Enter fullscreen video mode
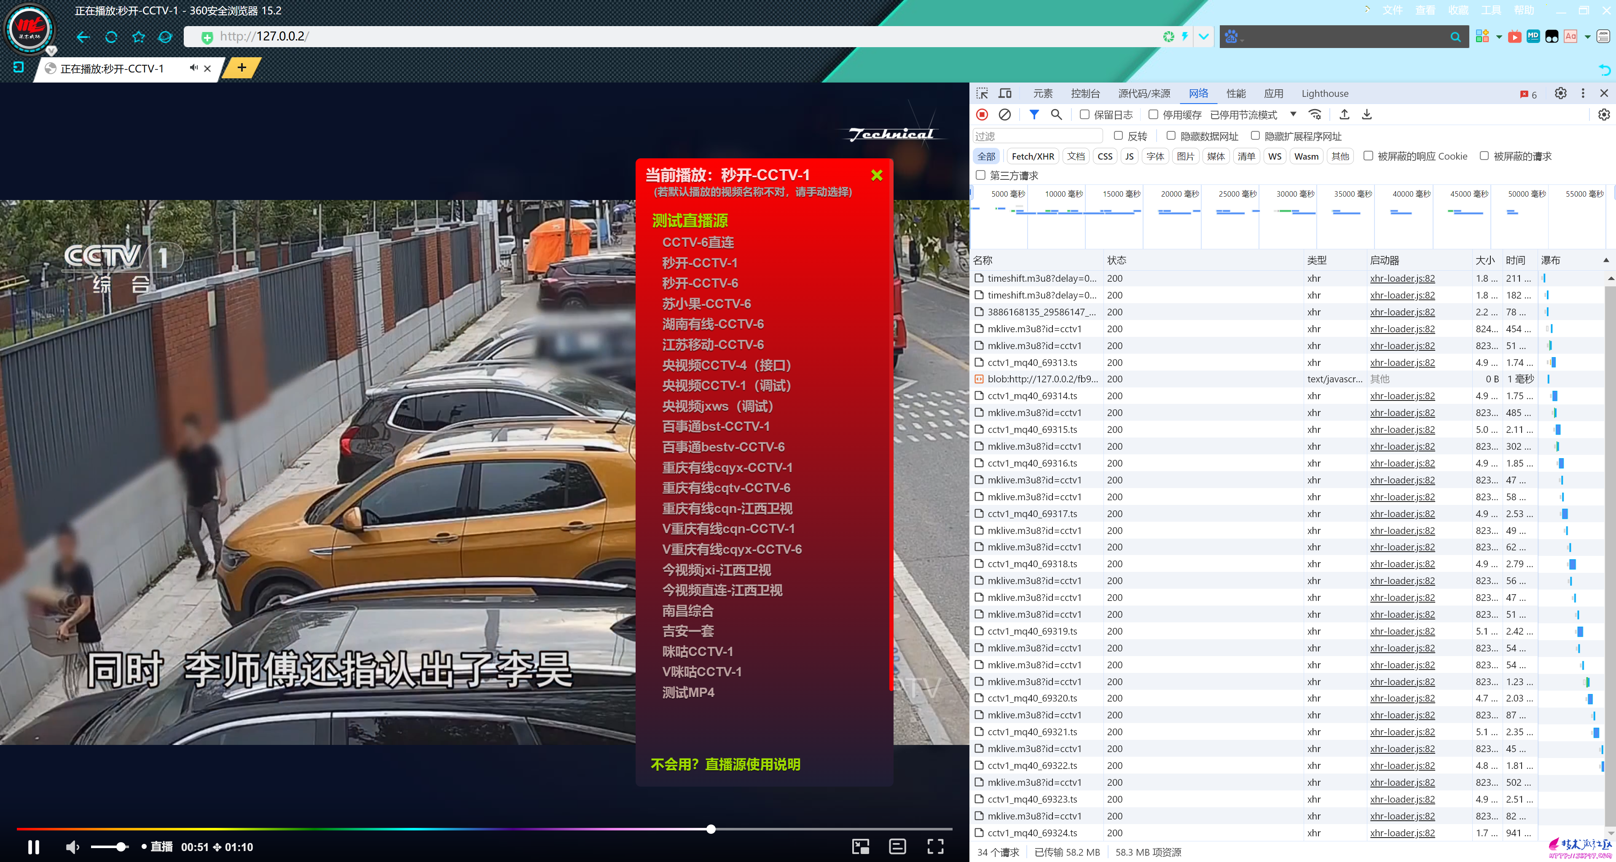The image size is (1616, 862). (x=935, y=847)
